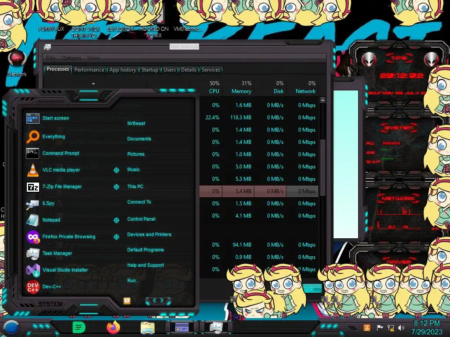Click Task Manager window title icon
Viewport: 450px width, 337px height.
[x=47, y=47]
